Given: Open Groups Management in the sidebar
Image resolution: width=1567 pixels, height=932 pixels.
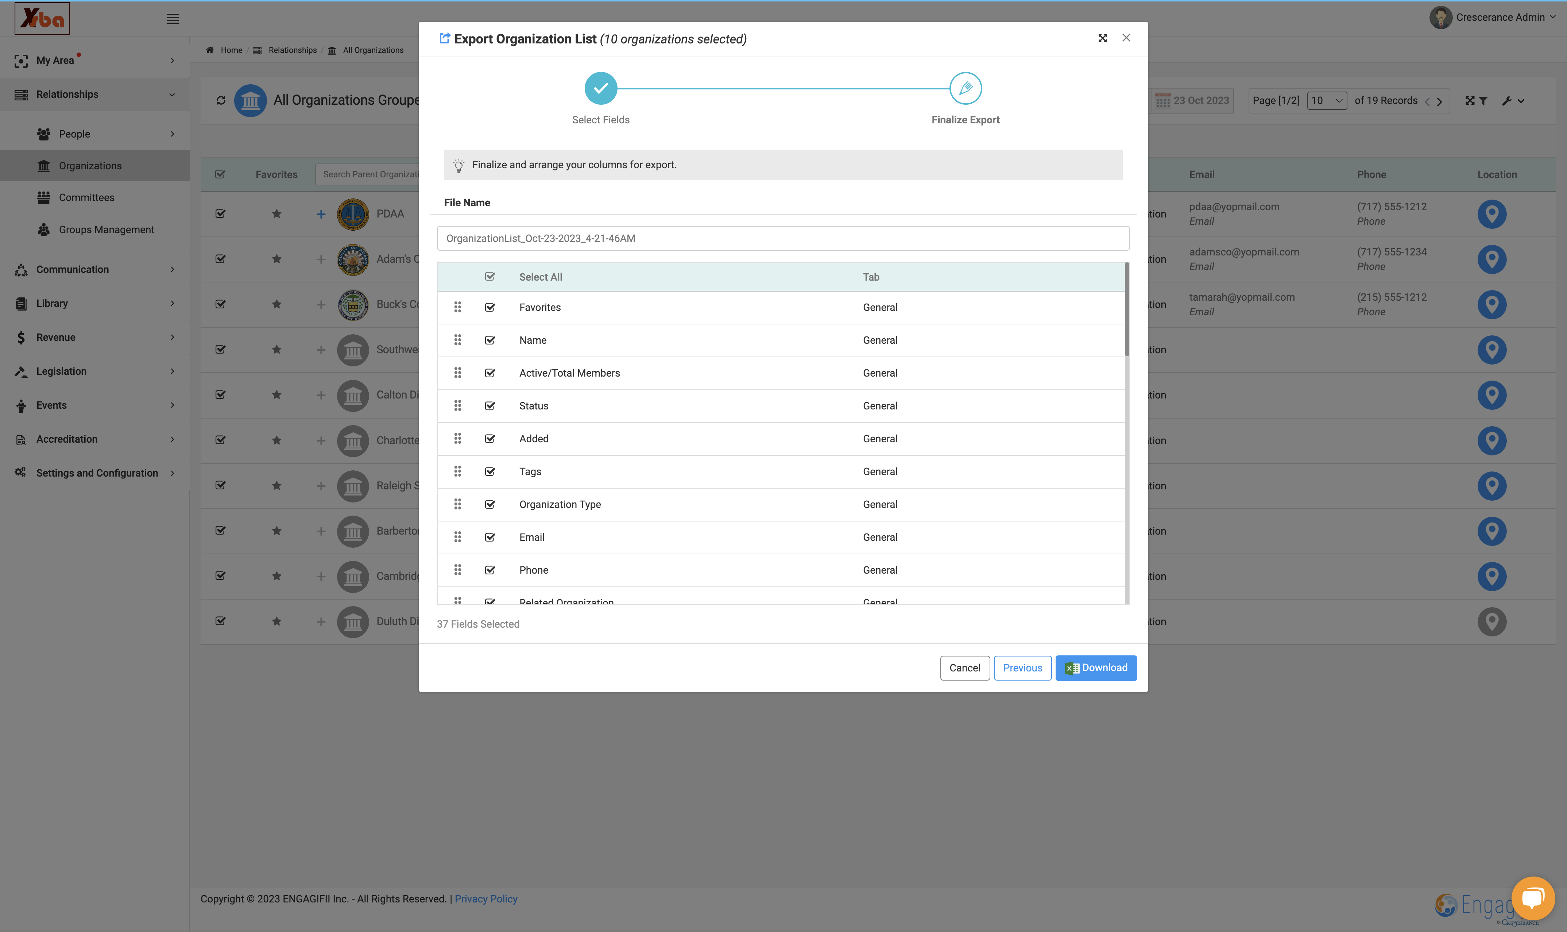Looking at the screenshot, I should click(x=95, y=230).
